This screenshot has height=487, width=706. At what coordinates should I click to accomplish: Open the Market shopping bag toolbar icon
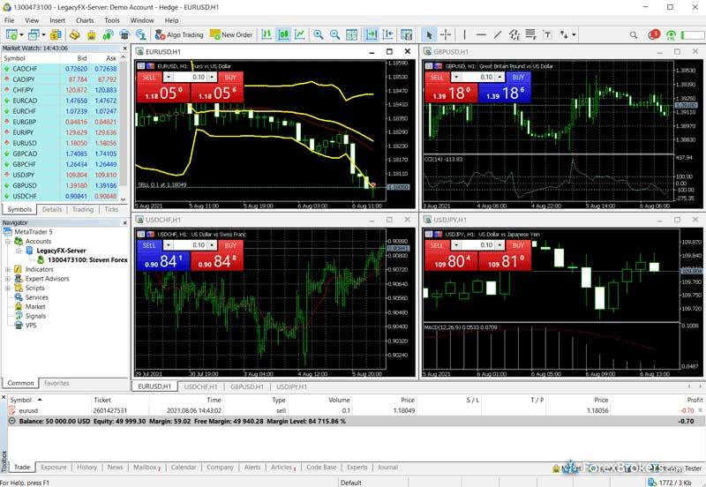[92, 34]
